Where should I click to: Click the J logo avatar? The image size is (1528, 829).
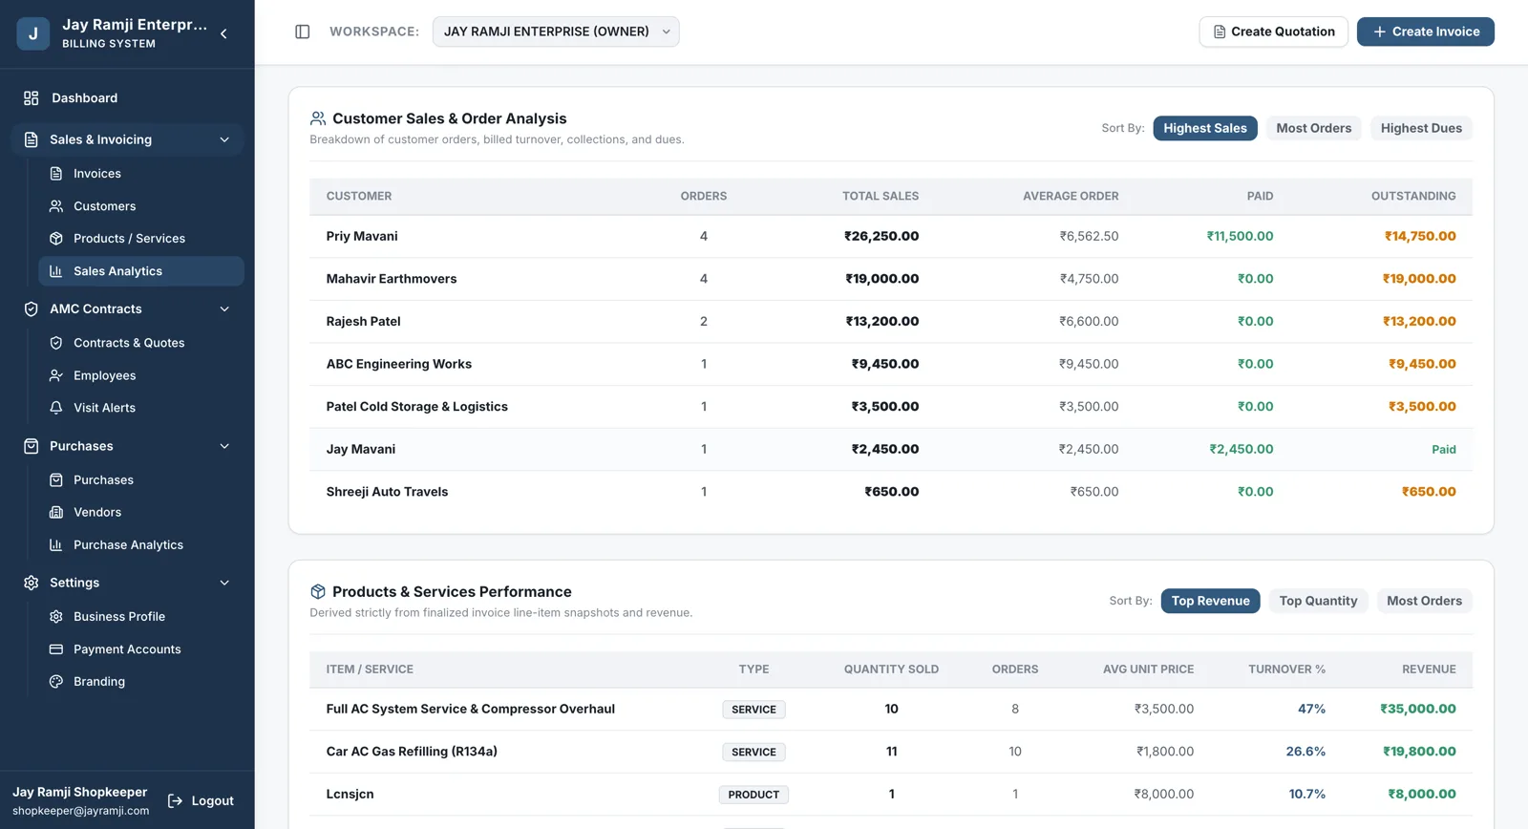coord(33,33)
